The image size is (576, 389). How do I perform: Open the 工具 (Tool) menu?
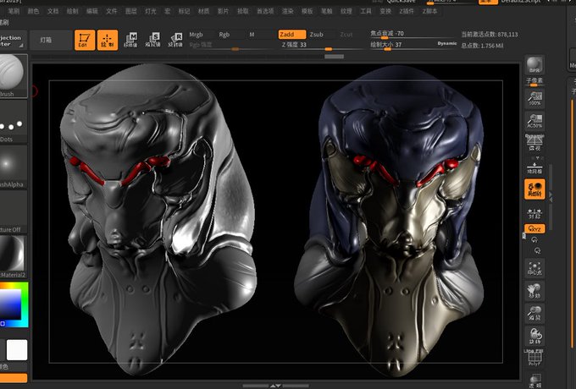(366, 11)
